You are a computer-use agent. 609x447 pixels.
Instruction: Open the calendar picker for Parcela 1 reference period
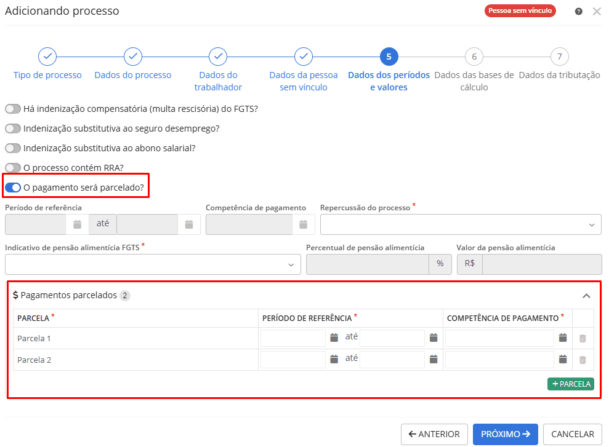(x=333, y=338)
